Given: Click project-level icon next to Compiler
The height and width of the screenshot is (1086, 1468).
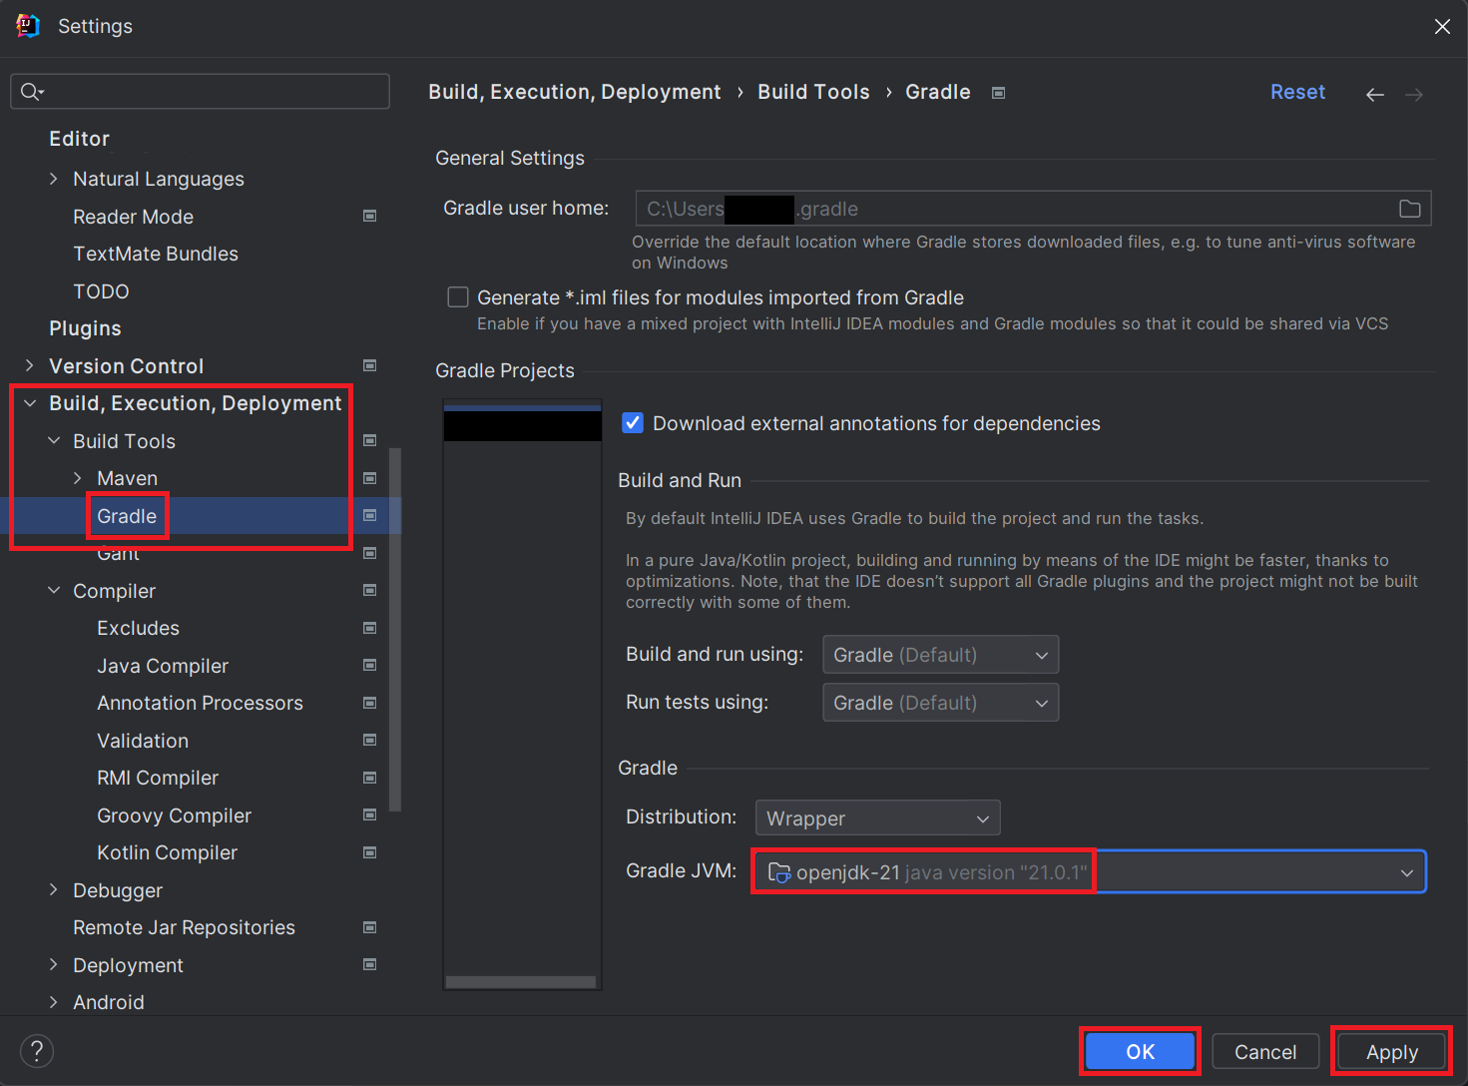Looking at the screenshot, I should [370, 591].
